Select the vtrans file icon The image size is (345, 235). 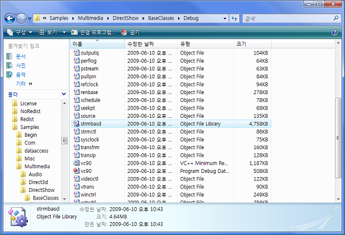point(77,186)
